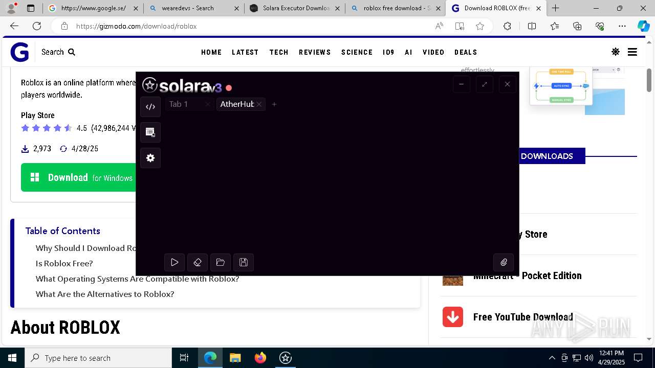Screen dimensions: 655x368
Task: Open a script file with the folder icon
Action: pos(221,262)
